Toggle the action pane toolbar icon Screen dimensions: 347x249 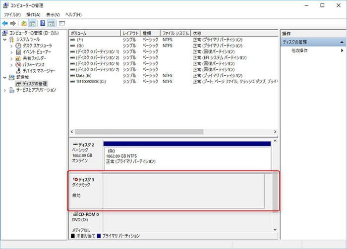[52, 23]
